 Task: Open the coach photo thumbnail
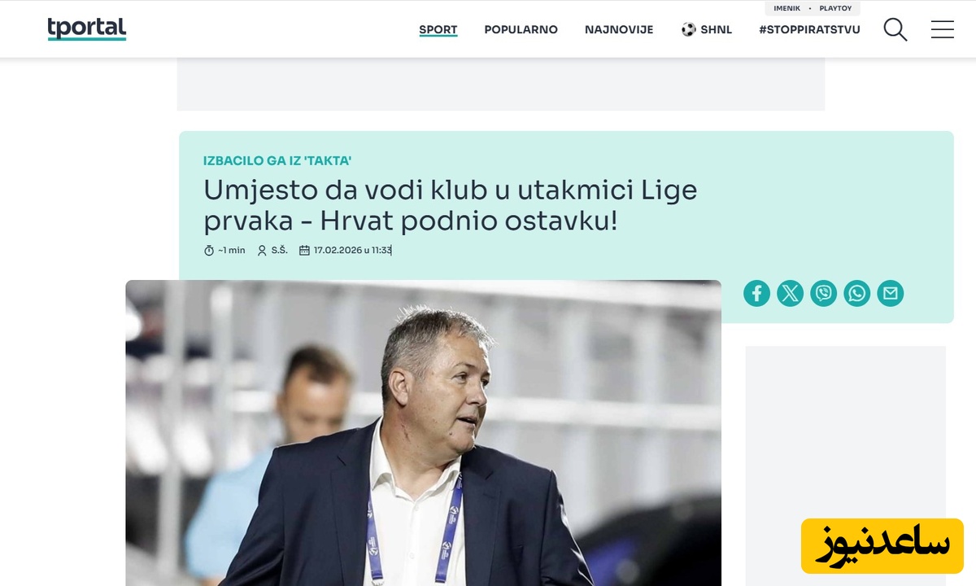click(423, 433)
